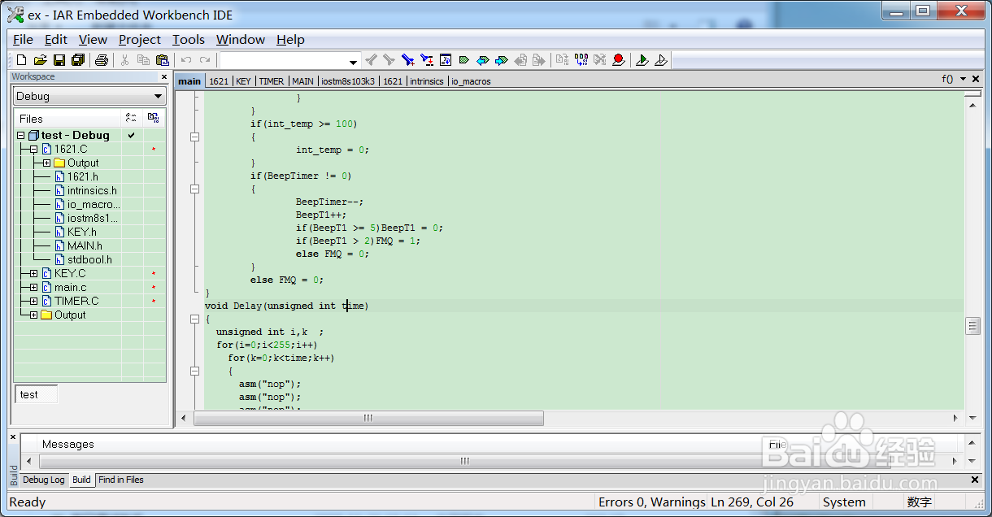The width and height of the screenshot is (992, 517).
Task: Open the Debug configuration dropdown
Action: point(158,96)
